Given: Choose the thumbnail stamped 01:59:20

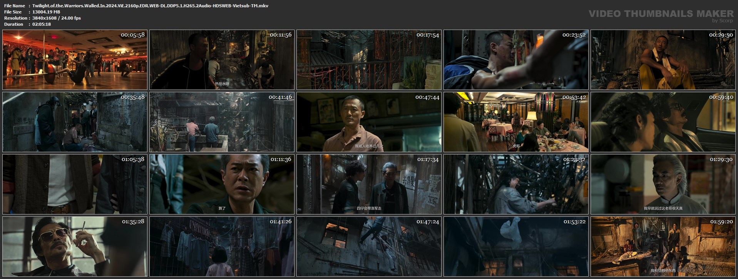Looking at the screenshot, I should coord(663,247).
